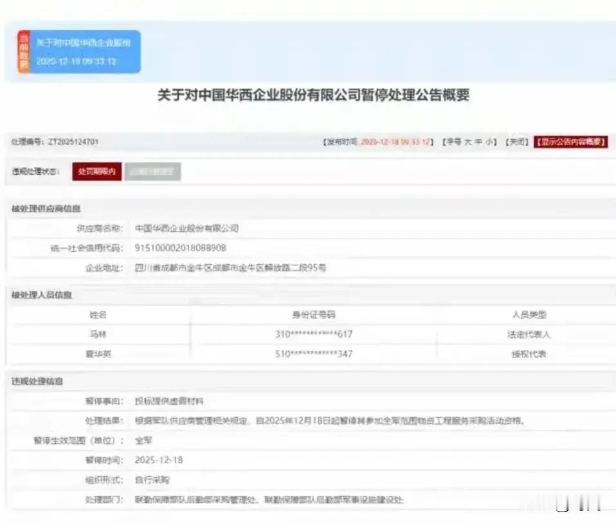Click the processing number ZT2025124701
The height and width of the screenshot is (525, 616).
[x=73, y=142]
